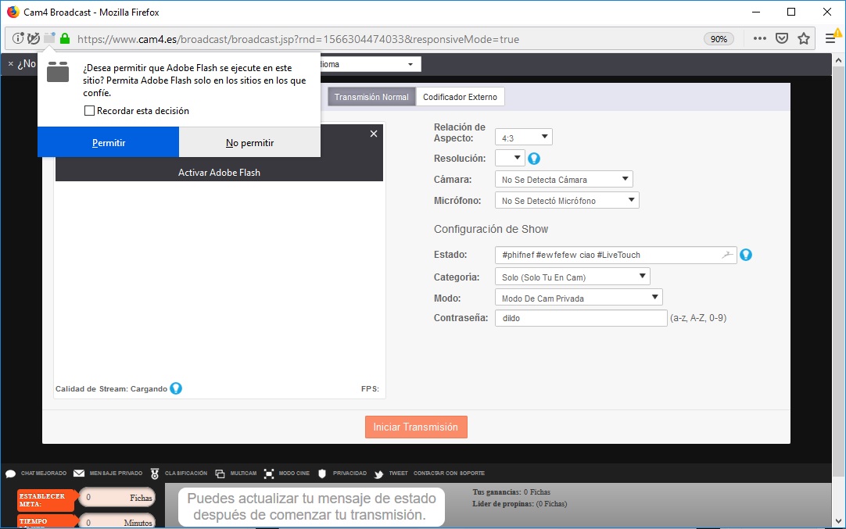This screenshot has width=846, height=529.
Task: Switch to Codificador Externo tab
Action: coord(460,97)
